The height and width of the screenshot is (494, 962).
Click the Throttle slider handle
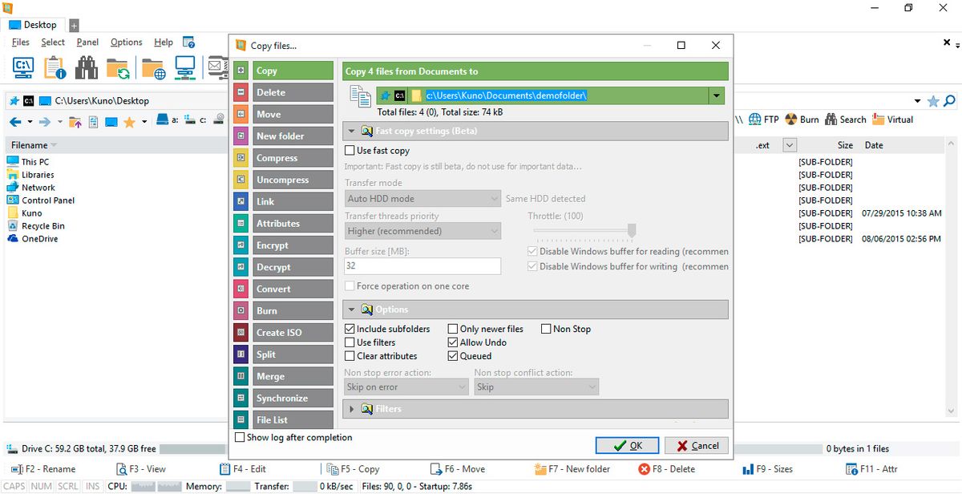tap(632, 231)
